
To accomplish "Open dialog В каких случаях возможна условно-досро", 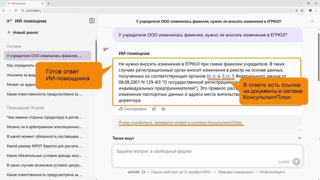I will (x=44, y=165).
